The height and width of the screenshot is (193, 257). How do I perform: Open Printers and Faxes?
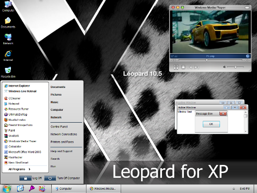(x=62, y=142)
